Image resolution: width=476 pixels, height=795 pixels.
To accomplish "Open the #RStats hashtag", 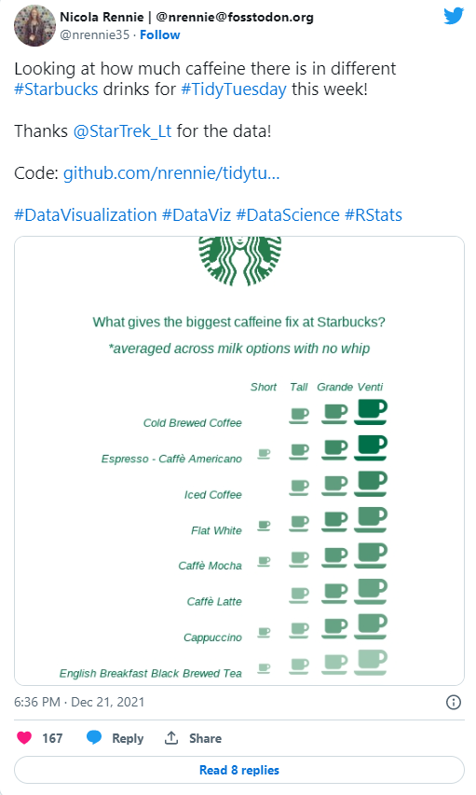I will point(374,215).
